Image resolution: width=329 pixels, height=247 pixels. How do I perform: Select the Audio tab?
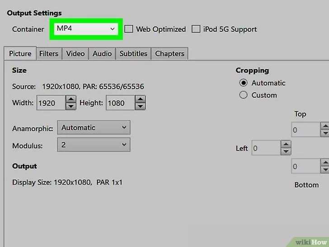102,54
